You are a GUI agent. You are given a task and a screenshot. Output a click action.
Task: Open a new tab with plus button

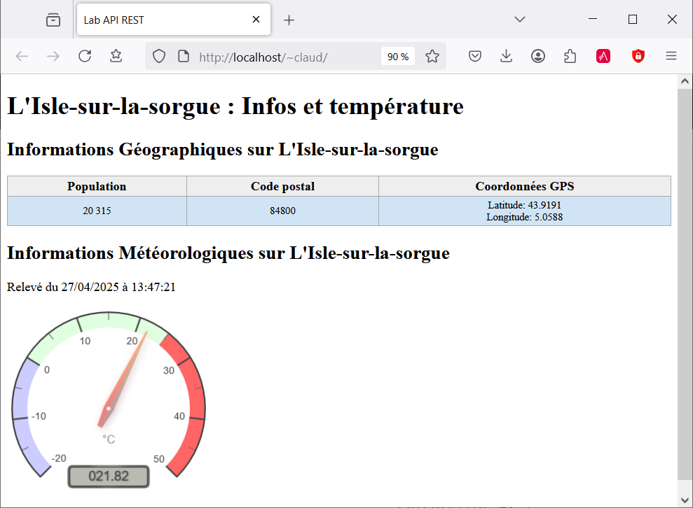pos(289,20)
